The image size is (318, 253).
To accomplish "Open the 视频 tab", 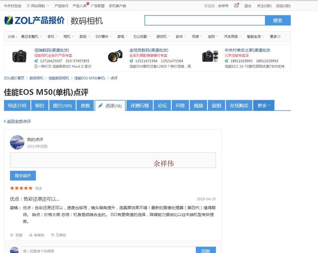I will click(x=198, y=105).
